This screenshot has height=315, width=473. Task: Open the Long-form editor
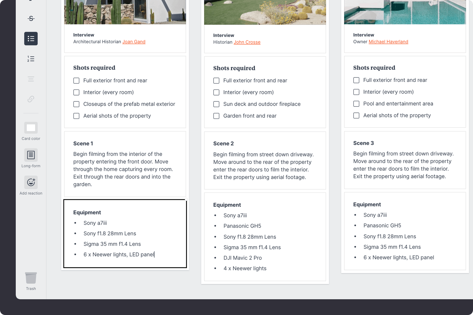click(x=31, y=155)
